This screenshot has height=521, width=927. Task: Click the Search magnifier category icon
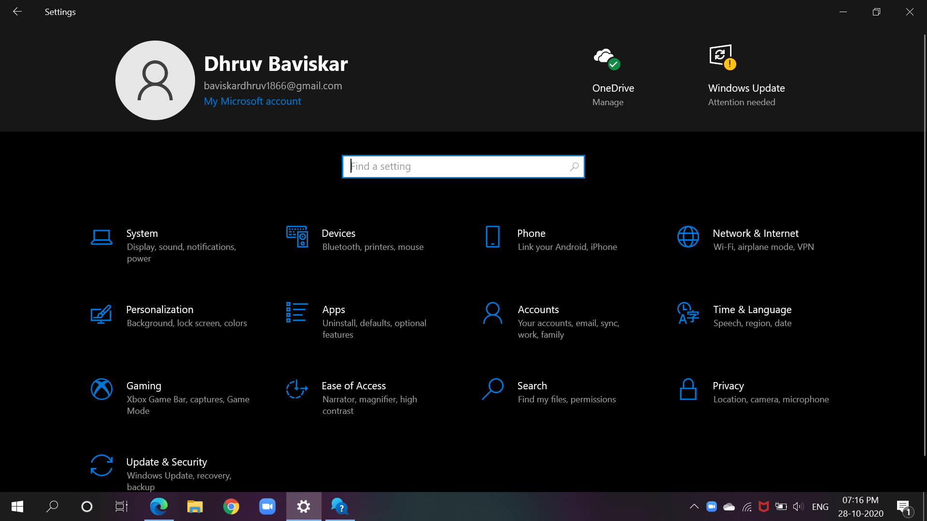(492, 389)
